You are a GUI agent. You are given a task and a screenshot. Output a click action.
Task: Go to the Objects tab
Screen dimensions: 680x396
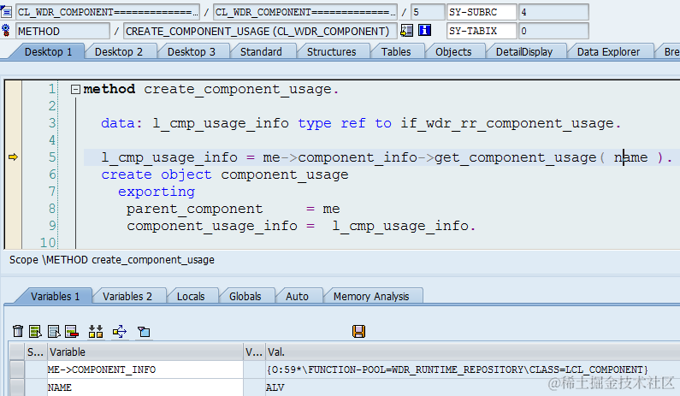pyautogui.click(x=453, y=52)
